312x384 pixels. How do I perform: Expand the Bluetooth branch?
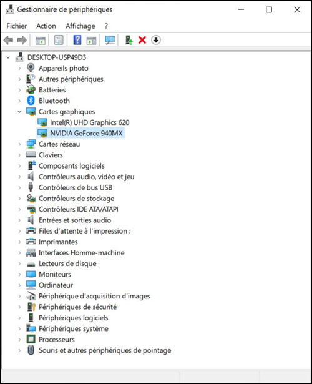tap(19, 101)
